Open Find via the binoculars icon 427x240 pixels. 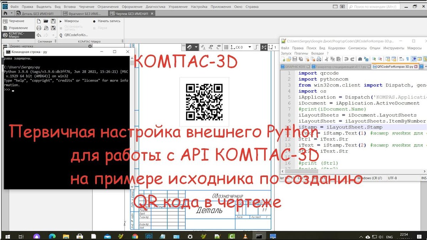(360, 59)
